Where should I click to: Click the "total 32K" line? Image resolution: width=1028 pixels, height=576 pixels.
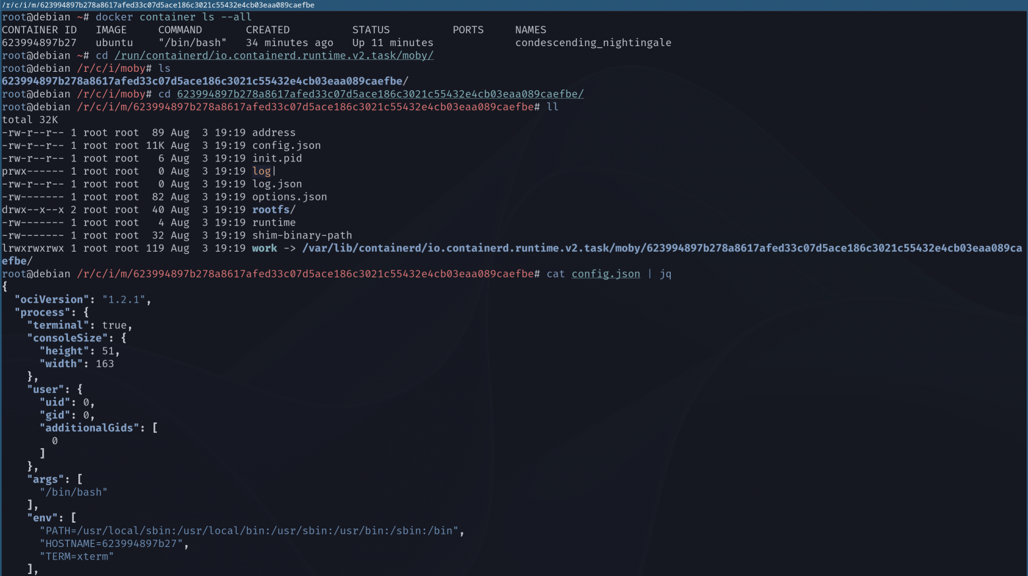[30, 120]
